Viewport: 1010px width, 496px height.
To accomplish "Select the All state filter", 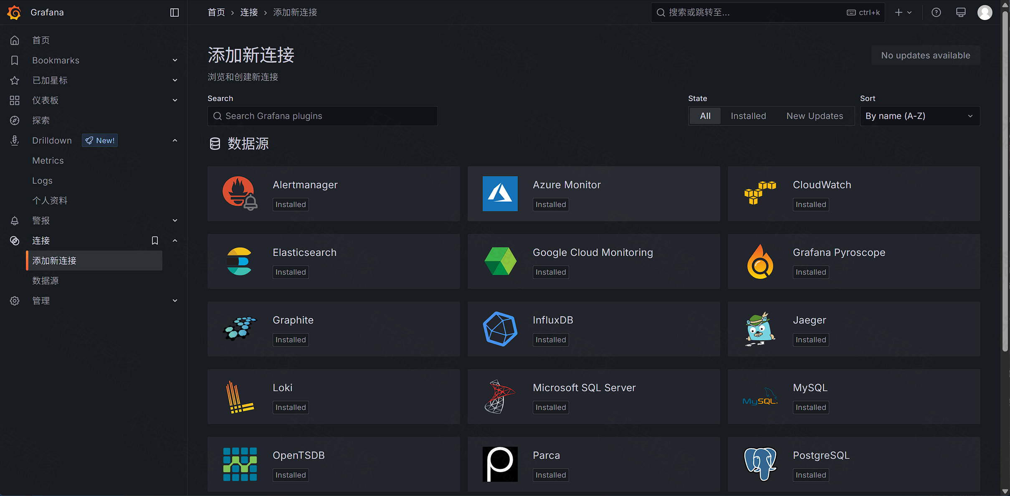I will pos(705,116).
